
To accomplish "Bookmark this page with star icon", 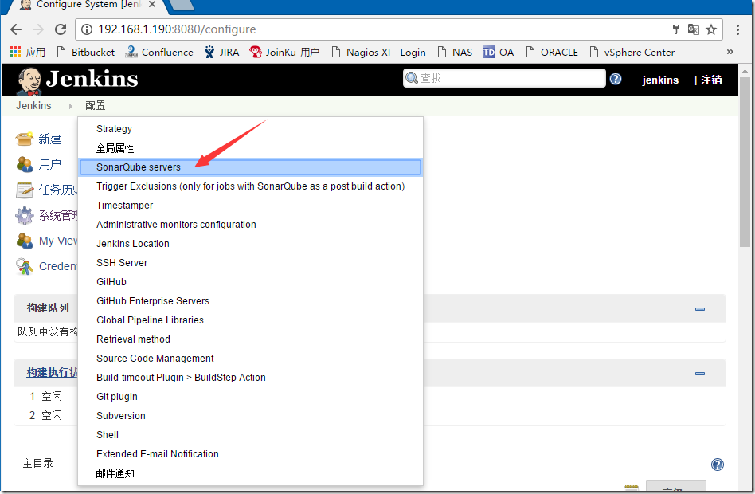I will tap(711, 29).
